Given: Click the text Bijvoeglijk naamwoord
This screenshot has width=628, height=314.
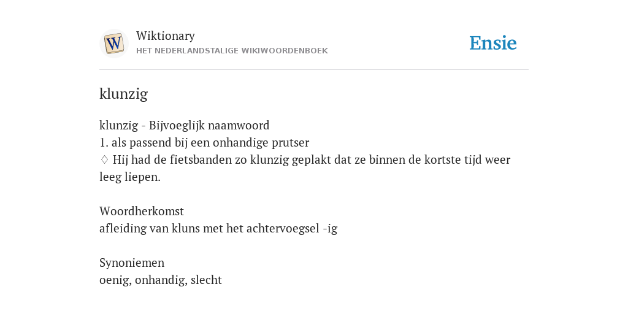Looking at the screenshot, I should click(209, 126).
